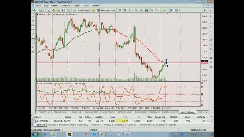This screenshot has height=137, width=244.
Task: Select the M30 timeframe button
Action: click(x=33, y=30)
